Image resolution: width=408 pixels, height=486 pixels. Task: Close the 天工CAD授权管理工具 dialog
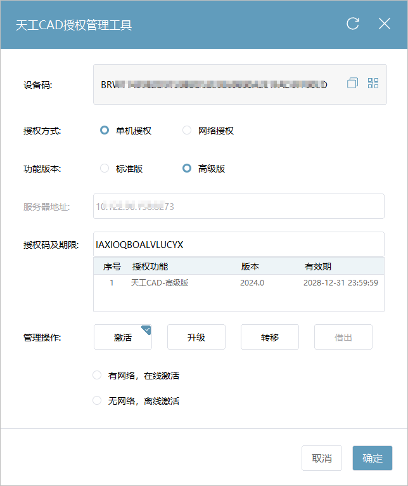click(385, 24)
